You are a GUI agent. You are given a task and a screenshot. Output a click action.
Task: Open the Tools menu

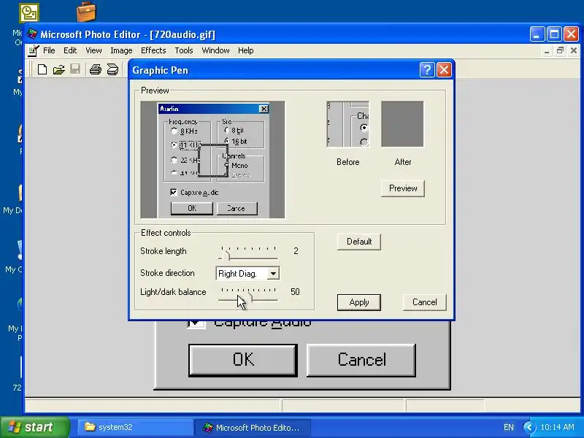[184, 50]
